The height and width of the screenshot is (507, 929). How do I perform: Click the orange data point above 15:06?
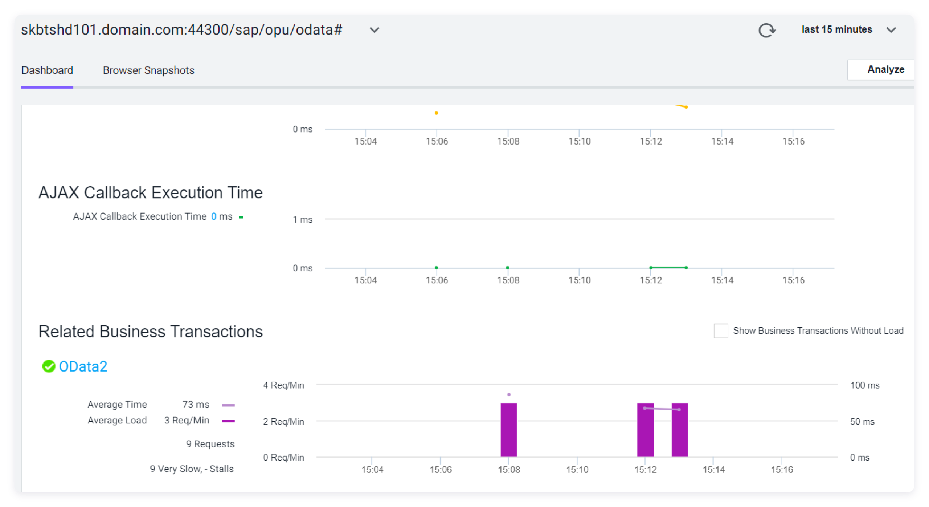pyautogui.click(x=436, y=113)
